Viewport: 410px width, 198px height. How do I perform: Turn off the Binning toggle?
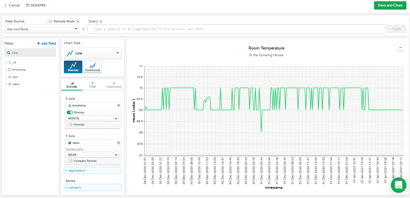[70, 112]
